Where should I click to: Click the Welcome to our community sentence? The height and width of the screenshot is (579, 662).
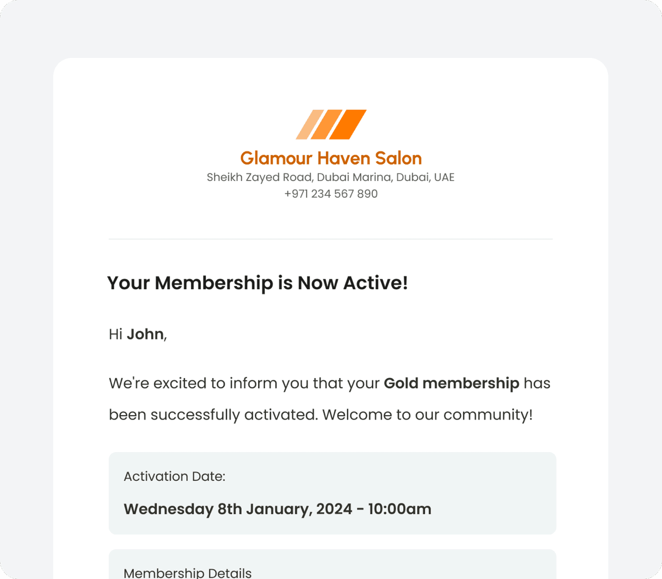point(428,415)
